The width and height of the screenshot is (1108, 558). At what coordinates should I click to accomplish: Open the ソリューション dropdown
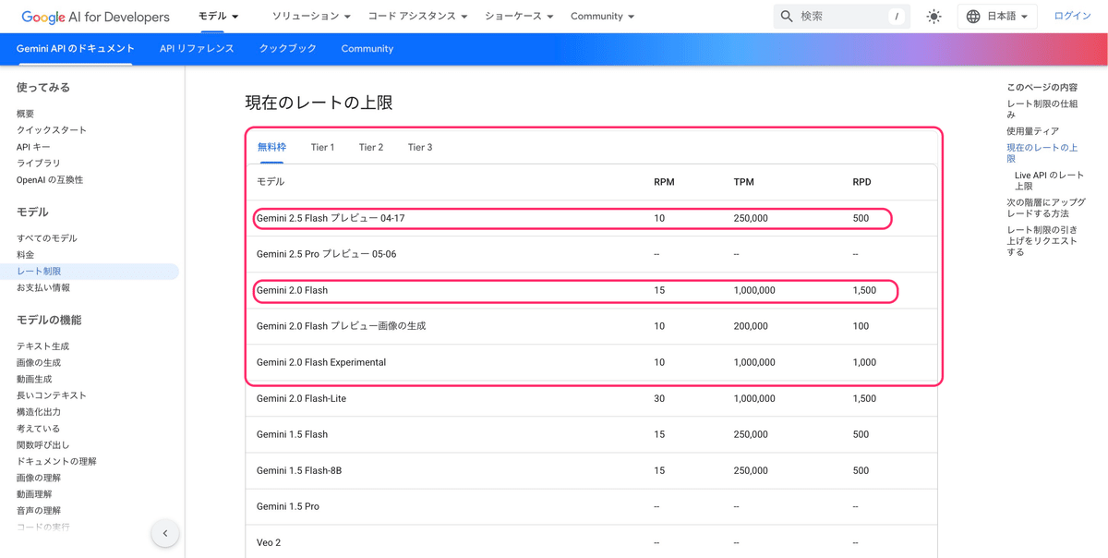[307, 16]
